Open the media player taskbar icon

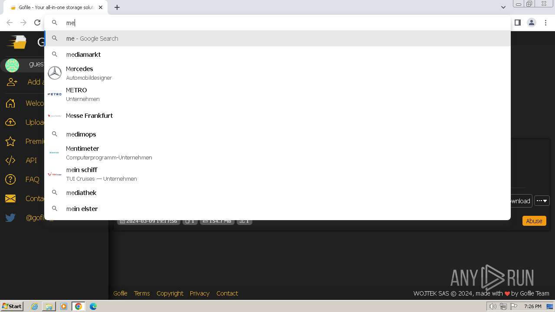64,306
